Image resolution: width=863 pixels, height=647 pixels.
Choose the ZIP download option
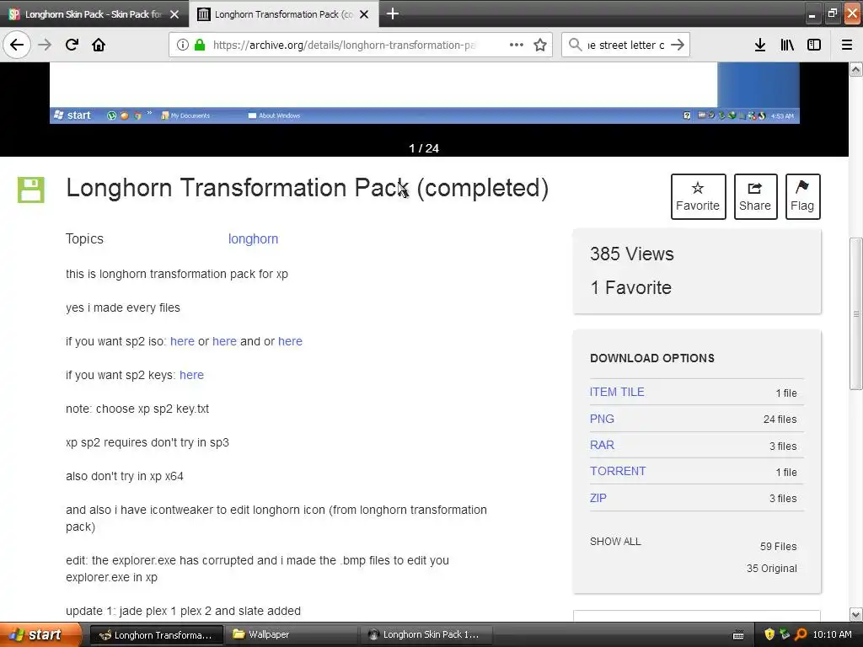598,498
